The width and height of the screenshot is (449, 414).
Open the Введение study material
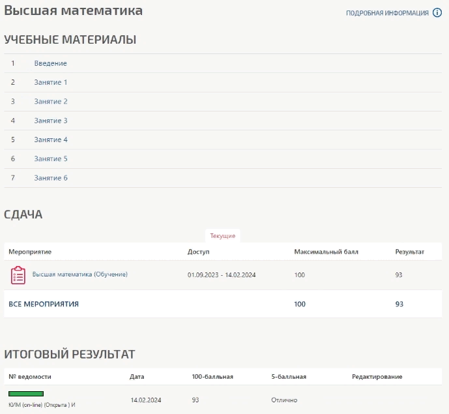[51, 63]
